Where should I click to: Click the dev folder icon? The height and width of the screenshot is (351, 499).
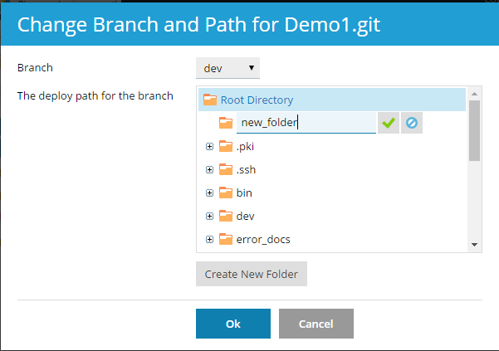point(226,217)
